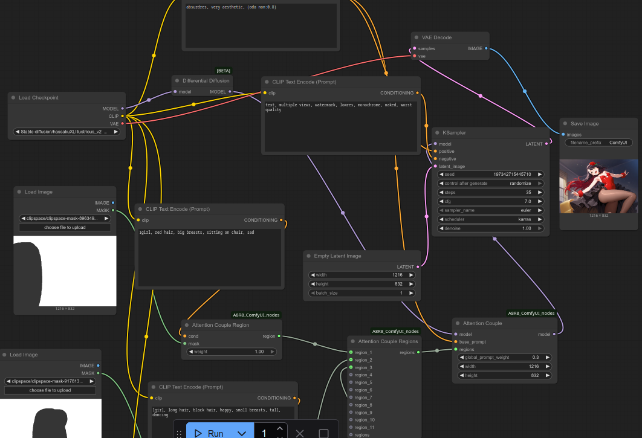
Task: Collapse the Differential Diffusion node via its title dot
Action: pyautogui.click(x=177, y=80)
